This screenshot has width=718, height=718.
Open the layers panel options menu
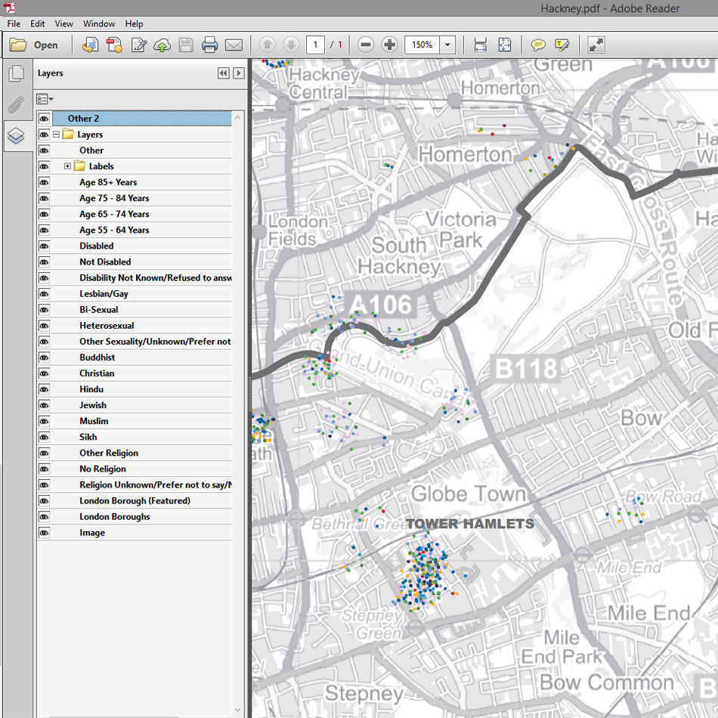tap(45, 99)
